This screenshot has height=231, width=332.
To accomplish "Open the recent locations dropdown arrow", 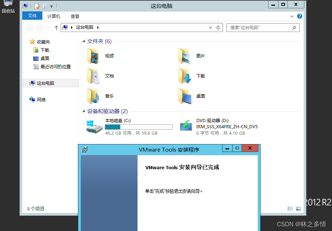I will point(48,28).
